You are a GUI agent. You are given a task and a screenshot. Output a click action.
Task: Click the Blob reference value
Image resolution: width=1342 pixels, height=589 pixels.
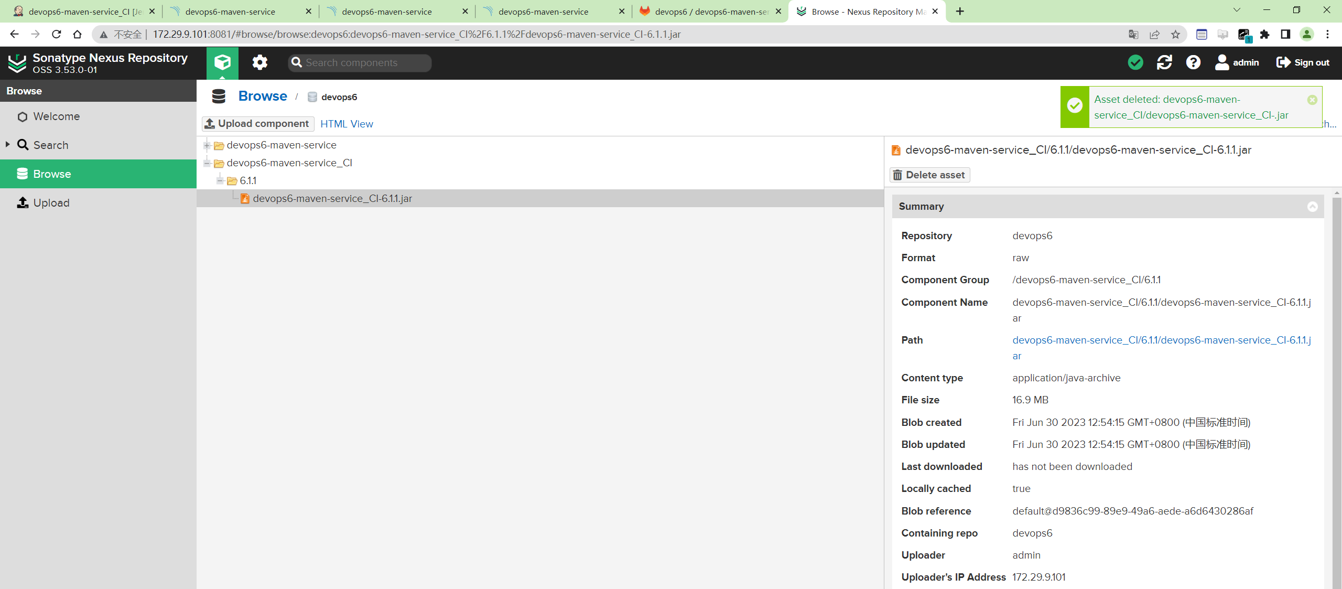[1133, 511]
